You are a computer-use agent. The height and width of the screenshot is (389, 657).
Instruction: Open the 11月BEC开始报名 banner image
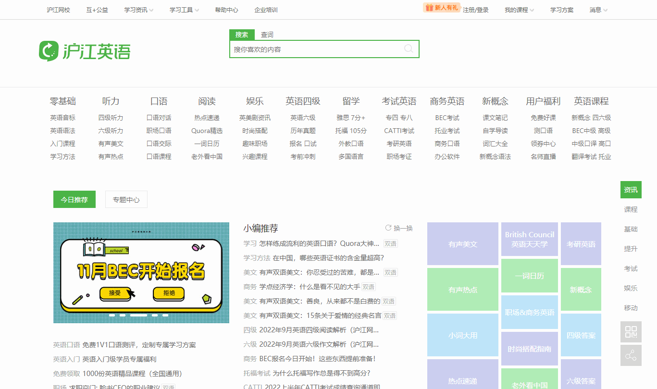click(x=141, y=273)
